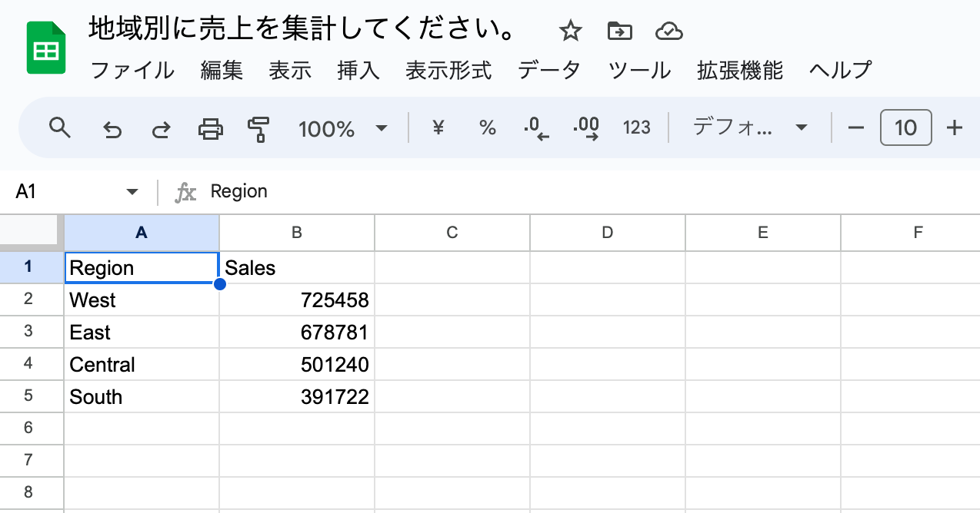This screenshot has height=513, width=980.
Task: Check the cloud save status icon
Action: pos(669,31)
